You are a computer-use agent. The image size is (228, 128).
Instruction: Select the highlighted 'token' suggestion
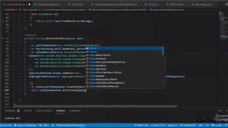click(124, 48)
